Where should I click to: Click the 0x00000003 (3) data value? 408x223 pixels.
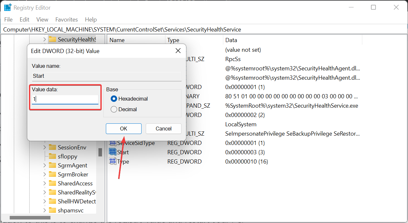tap(245, 152)
